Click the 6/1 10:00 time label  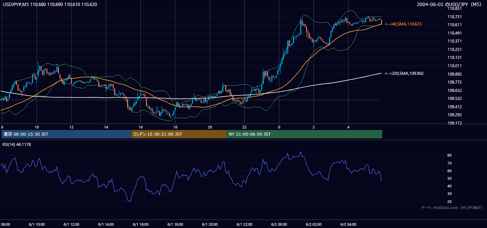tap(37, 224)
